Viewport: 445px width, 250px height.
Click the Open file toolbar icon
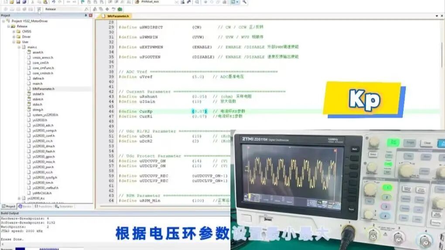(12, 2)
